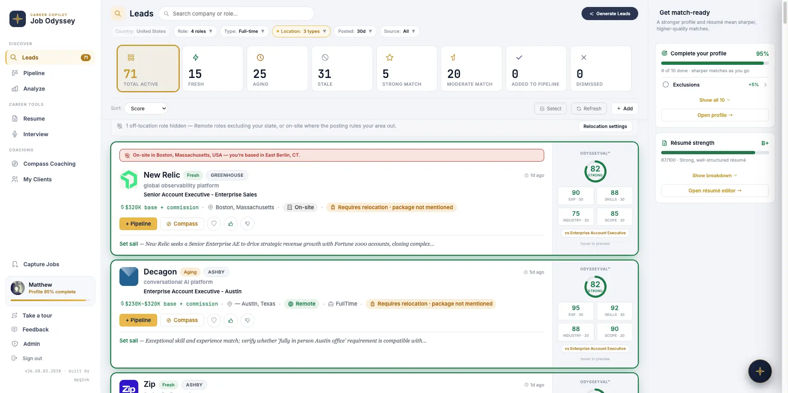Open the Role: 4 roles dropdown
The height and width of the screenshot is (393, 788).
(x=195, y=31)
